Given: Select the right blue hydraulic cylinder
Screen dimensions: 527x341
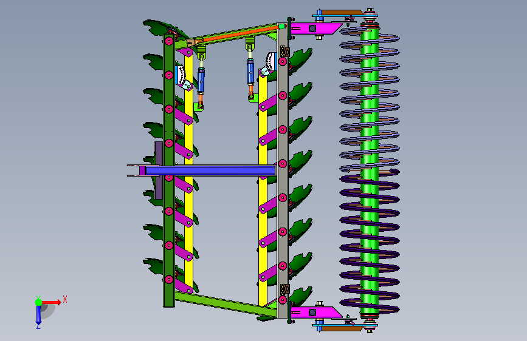Looking at the screenshot, I should [x=250, y=72].
